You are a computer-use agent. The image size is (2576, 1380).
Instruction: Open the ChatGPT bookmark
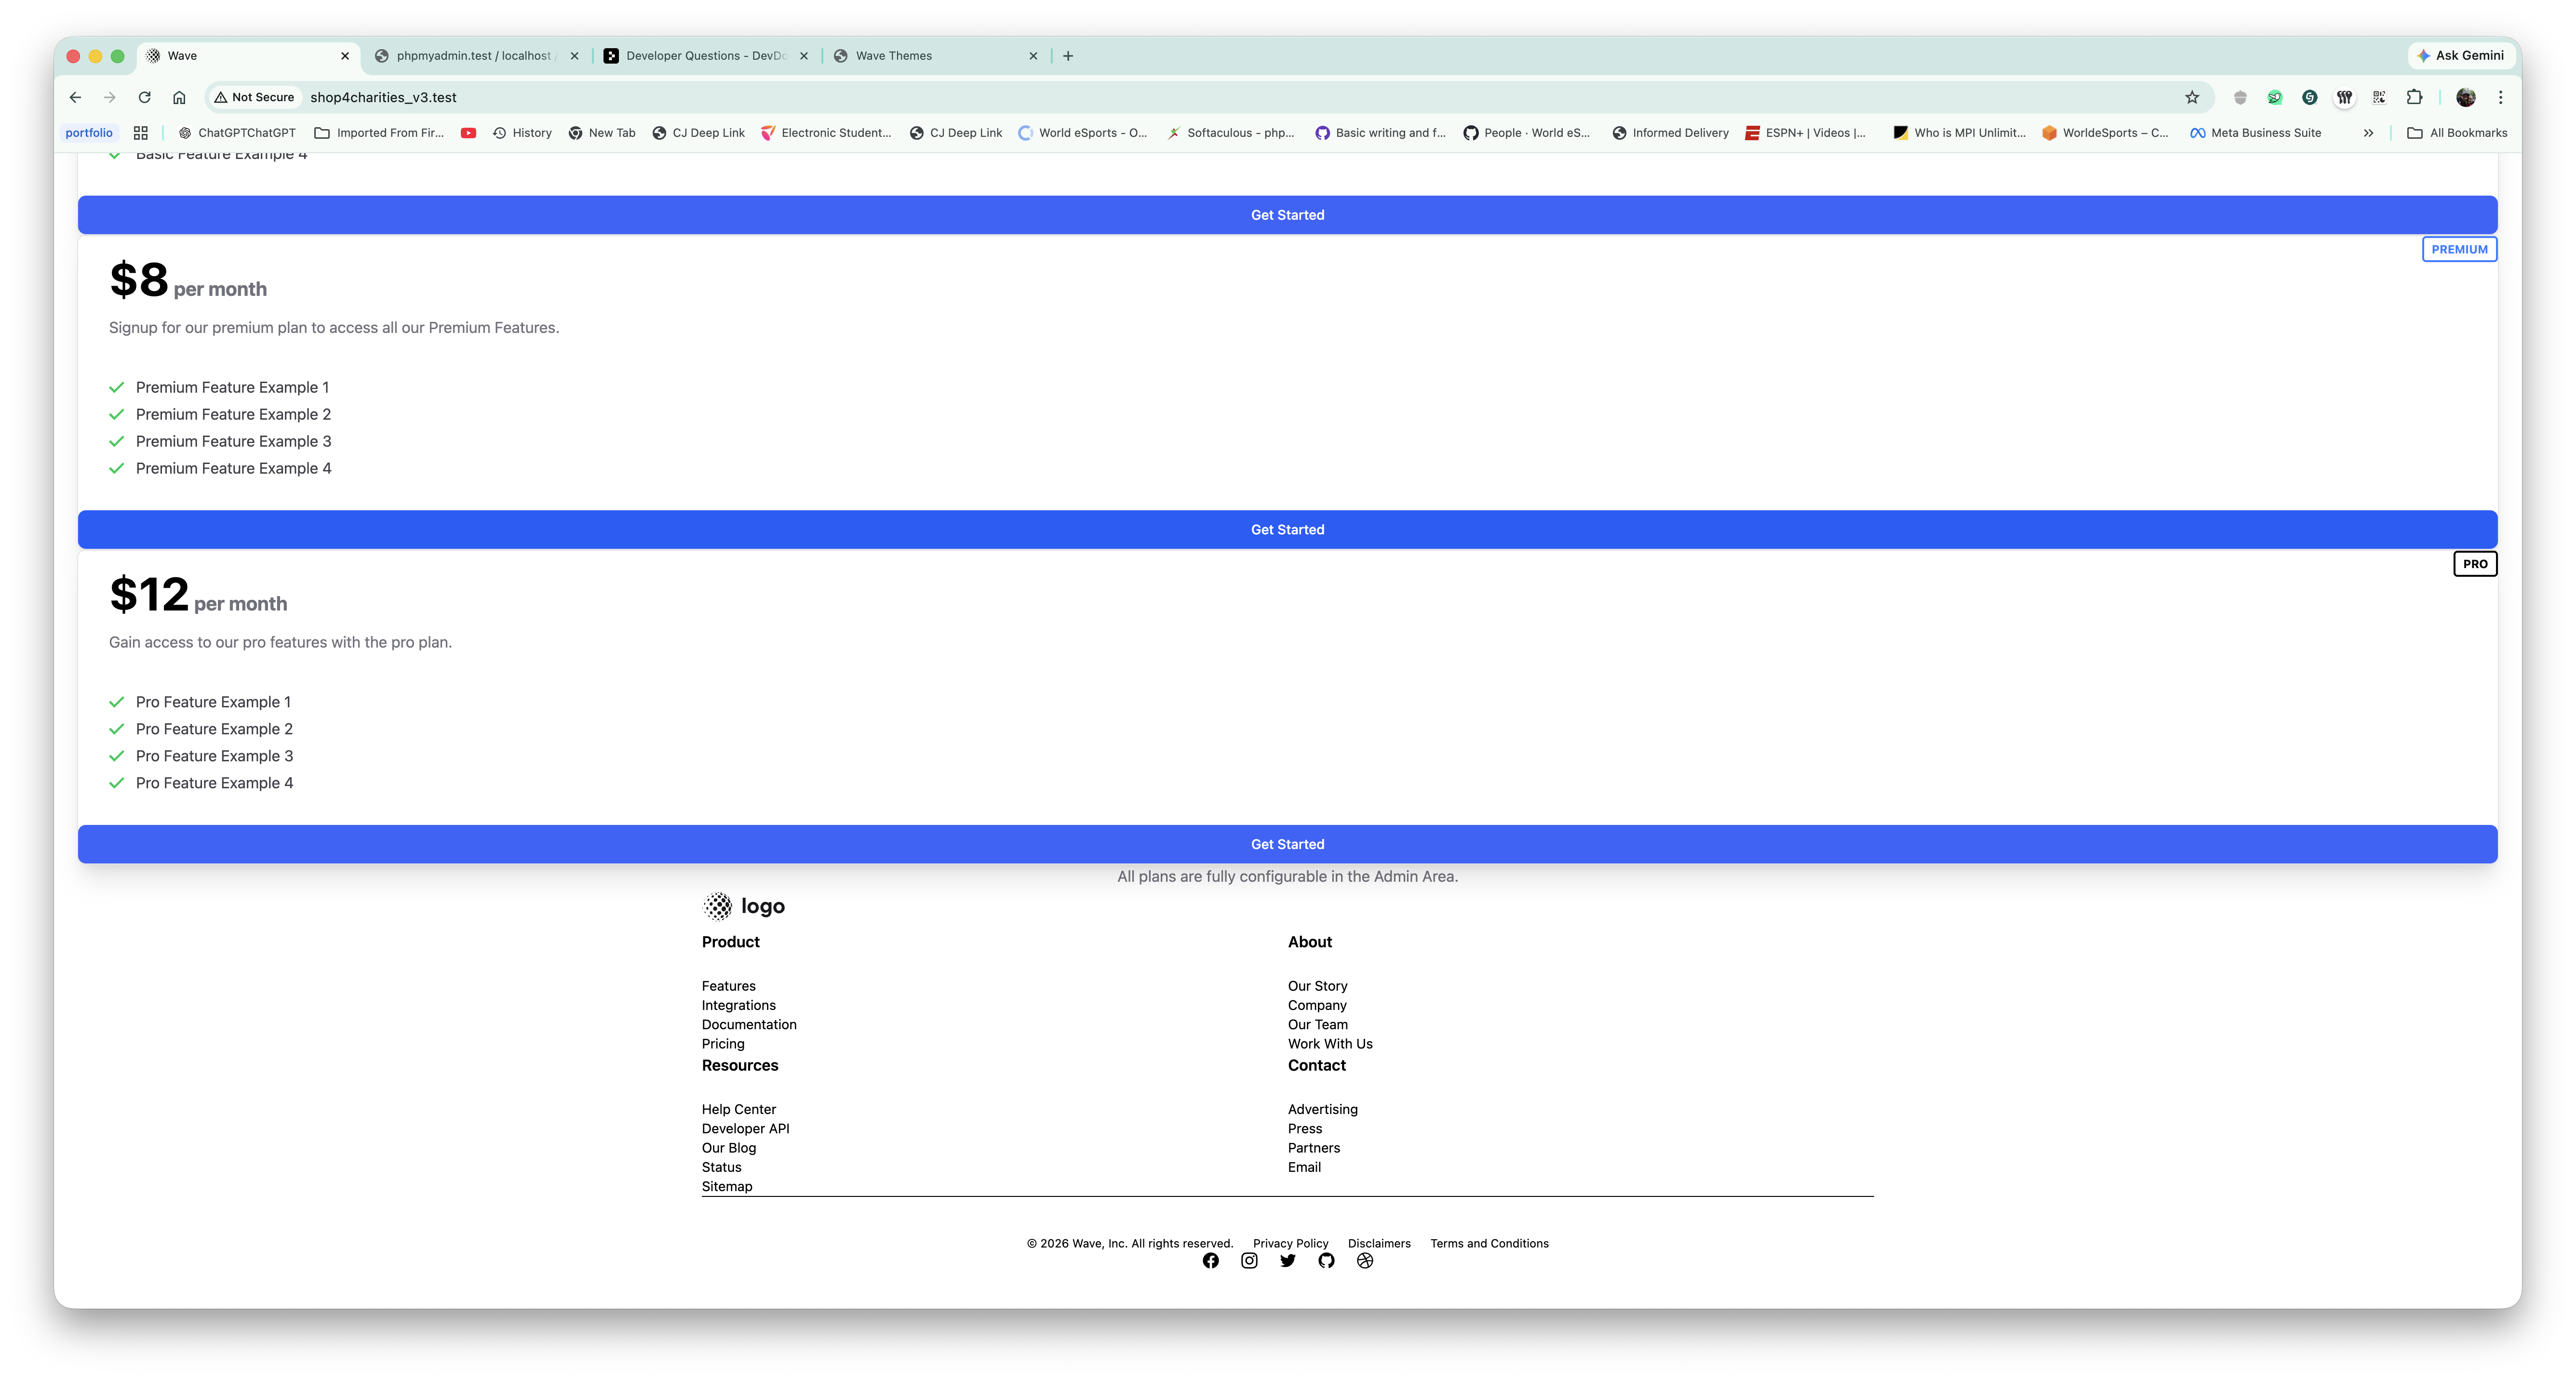[x=237, y=133]
